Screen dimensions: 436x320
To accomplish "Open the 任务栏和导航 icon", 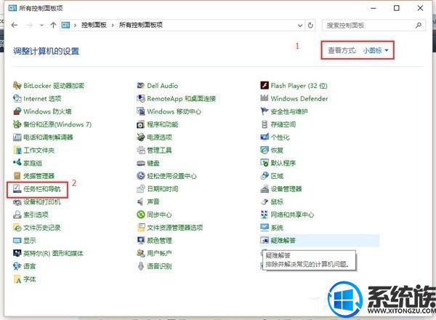I will tap(17, 189).
